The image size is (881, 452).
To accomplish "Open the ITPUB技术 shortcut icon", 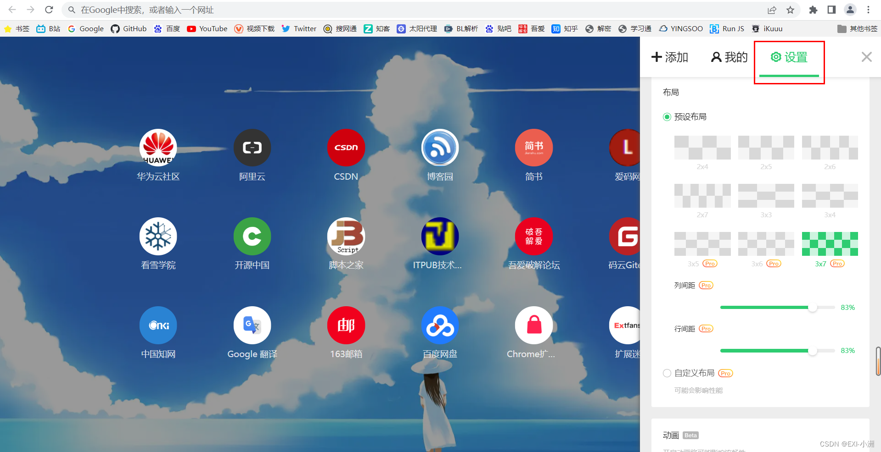I will 440,236.
